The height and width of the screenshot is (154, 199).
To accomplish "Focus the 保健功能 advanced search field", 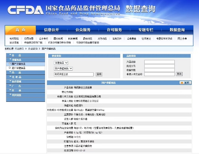I will [x=160, y=70].
